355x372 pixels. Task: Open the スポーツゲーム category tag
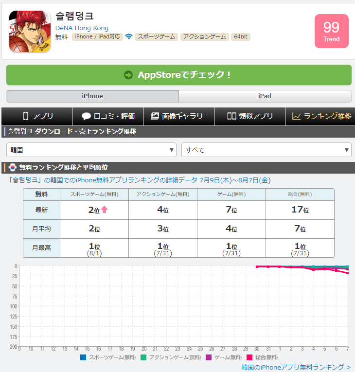pyautogui.click(x=157, y=37)
